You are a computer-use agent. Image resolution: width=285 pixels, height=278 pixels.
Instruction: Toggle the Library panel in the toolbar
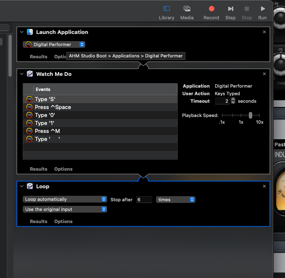tap(166, 13)
